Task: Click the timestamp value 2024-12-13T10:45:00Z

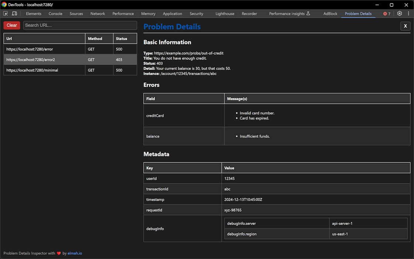Action: 243,199
